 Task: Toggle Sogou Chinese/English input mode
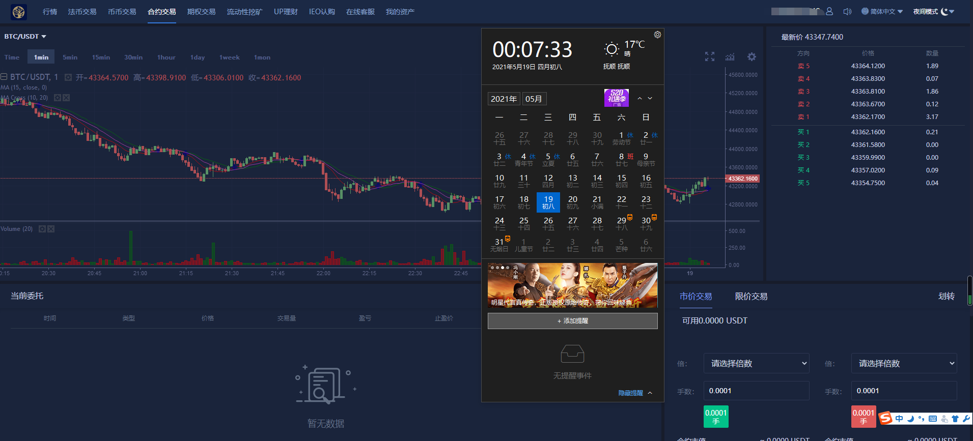click(x=899, y=419)
